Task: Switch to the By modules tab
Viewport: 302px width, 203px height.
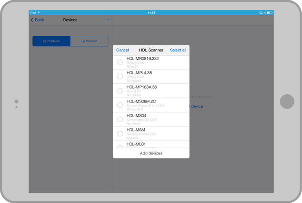Action: pyautogui.click(x=51, y=41)
